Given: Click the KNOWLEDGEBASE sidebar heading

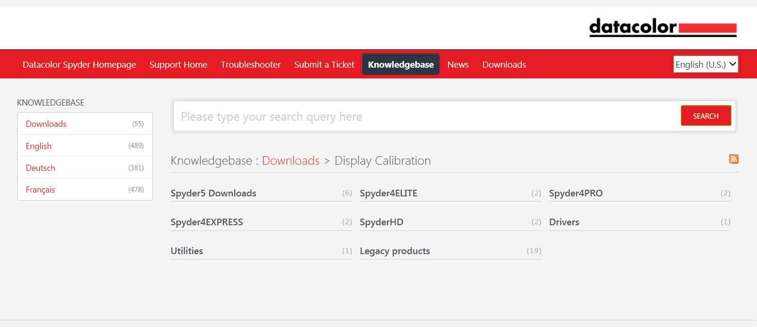Looking at the screenshot, I should click(x=51, y=103).
